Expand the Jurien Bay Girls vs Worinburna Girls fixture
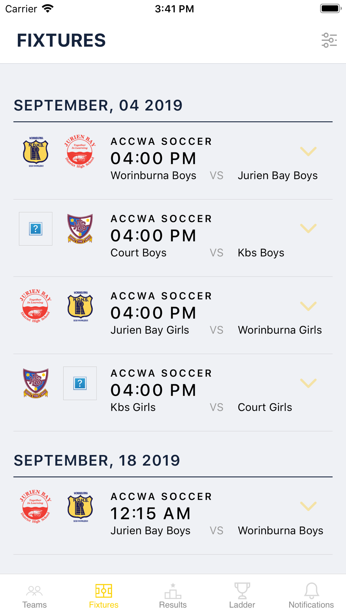The height and width of the screenshot is (616, 346). pos(308,306)
